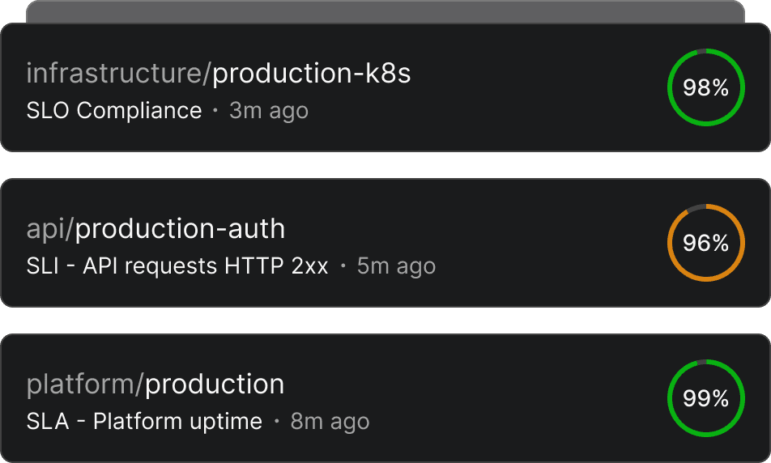The width and height of the screenshot is (771, 463).
Task: Click the 5m ago timestamp
Action: coord(396,265)
